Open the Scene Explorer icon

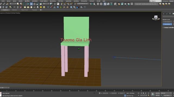coord(98,4)
